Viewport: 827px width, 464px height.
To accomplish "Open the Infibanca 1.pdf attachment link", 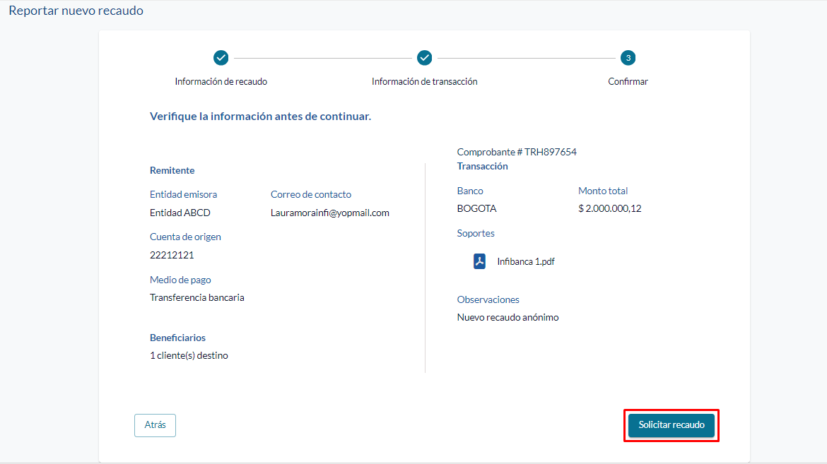I will coord(526,261).
